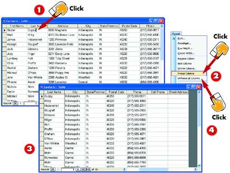Screen dimensions: 230x173
Task: Go to previous record in front Contacts table
Action: pyautogui.click(x=58, y=169)
